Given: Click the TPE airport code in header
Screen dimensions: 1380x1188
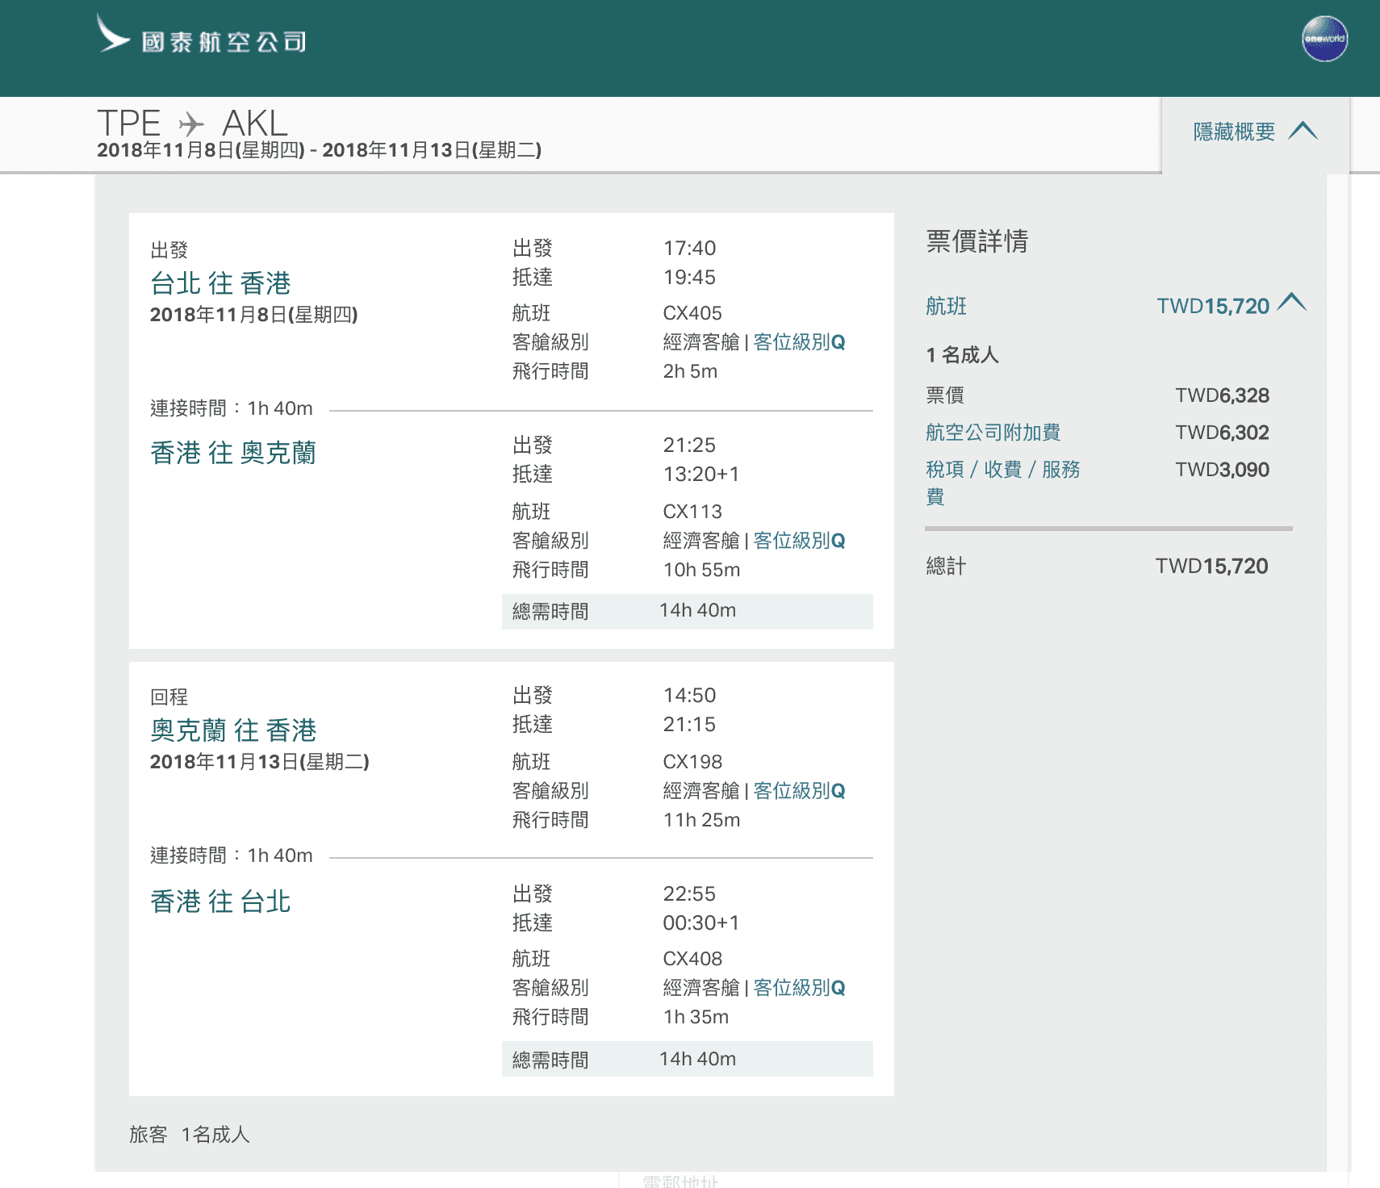Looking at the screenshot, I should coord(129,123).
